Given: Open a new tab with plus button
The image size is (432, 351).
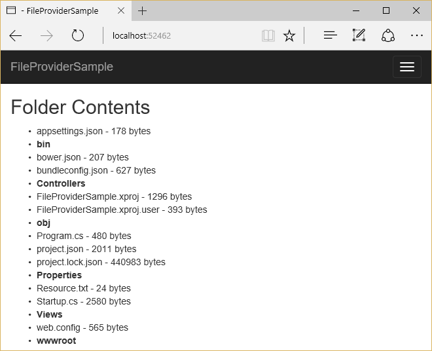Looking at the screenshot, I should tap(143, 10).
